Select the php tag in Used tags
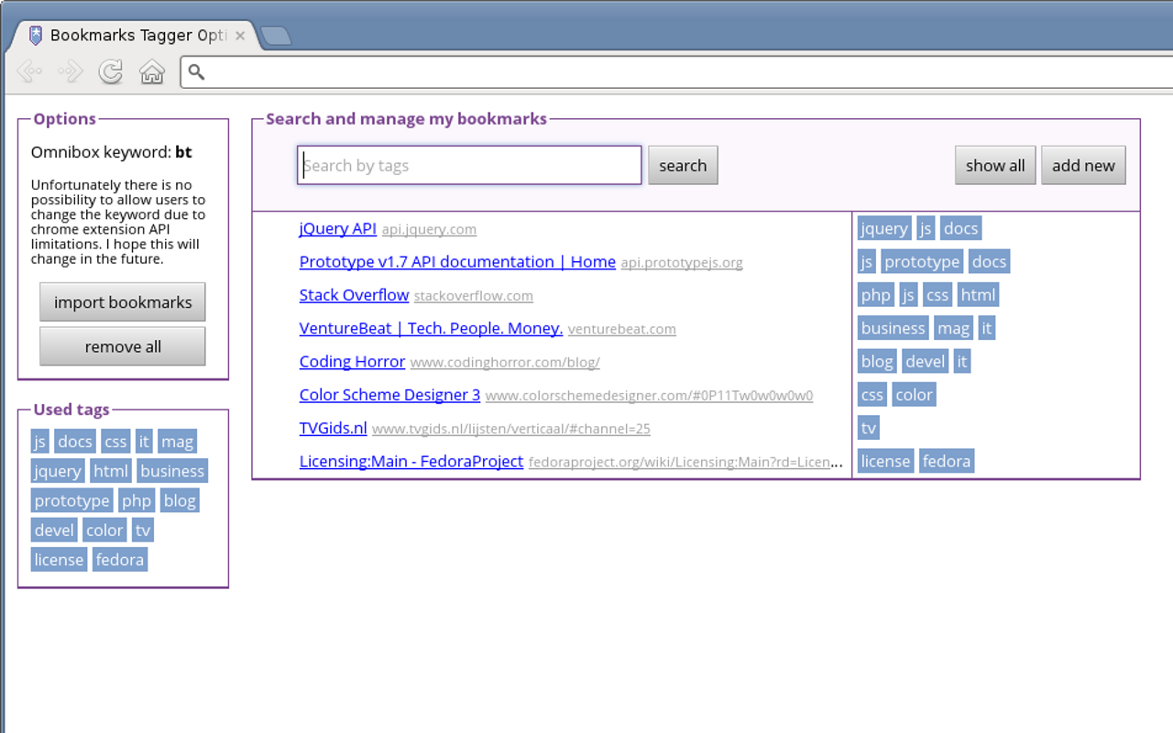The height and width of the screenshot is (733, 1173). (137, 500)
